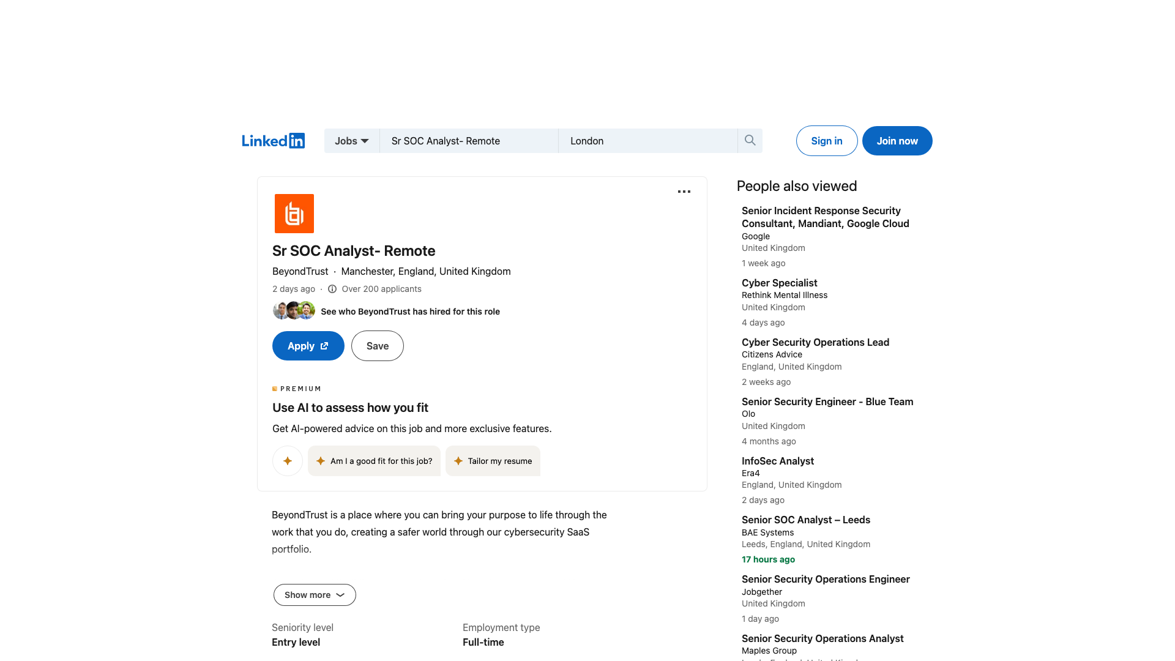Click the hired employees avatar group
1175x661 pixels.
coord(294,311)
